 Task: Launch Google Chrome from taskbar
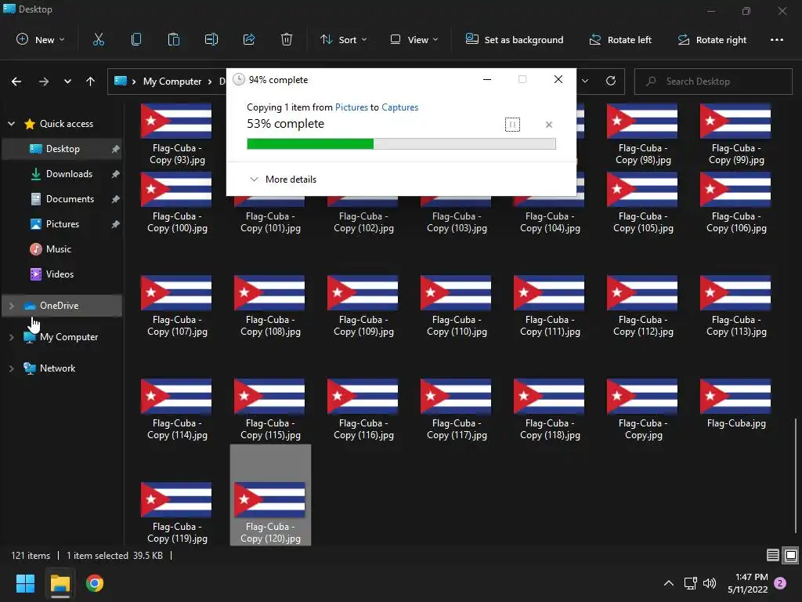coord(95,583)
